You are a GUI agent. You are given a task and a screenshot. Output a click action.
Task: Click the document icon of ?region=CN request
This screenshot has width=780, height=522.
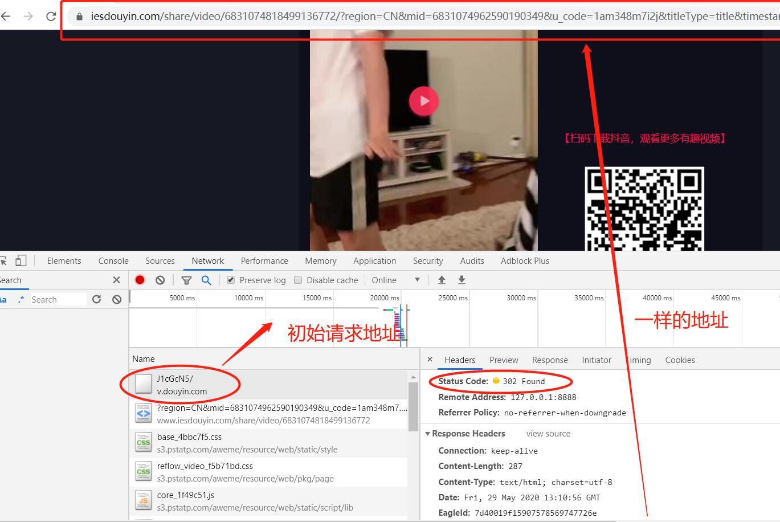click(x=144, y=413)
